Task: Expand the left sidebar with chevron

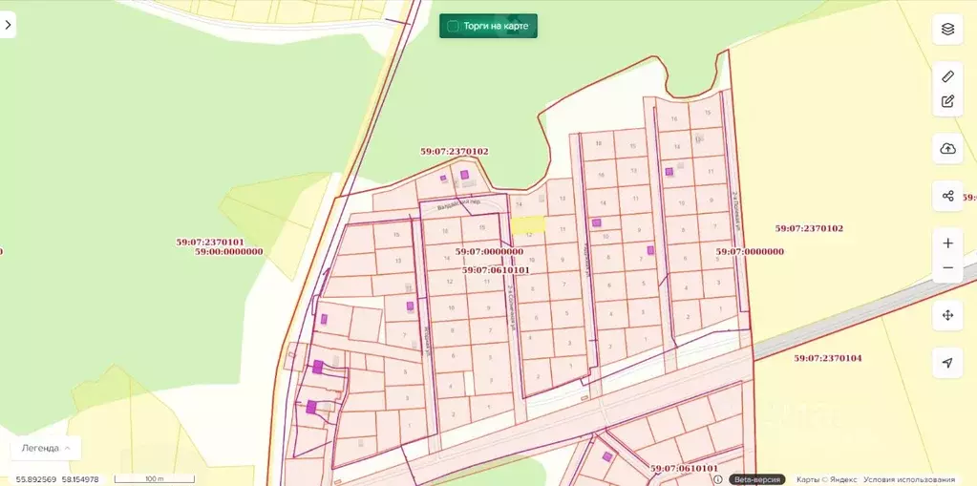Action: coord(8,25)
